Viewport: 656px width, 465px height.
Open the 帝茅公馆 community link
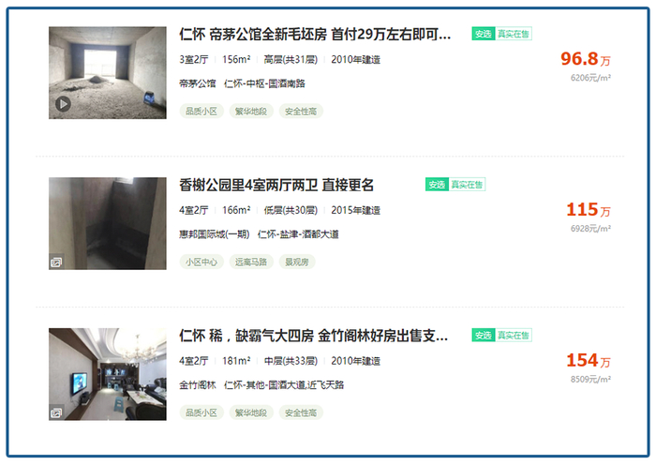198,83
